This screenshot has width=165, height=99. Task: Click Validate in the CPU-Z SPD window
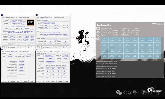60,81
